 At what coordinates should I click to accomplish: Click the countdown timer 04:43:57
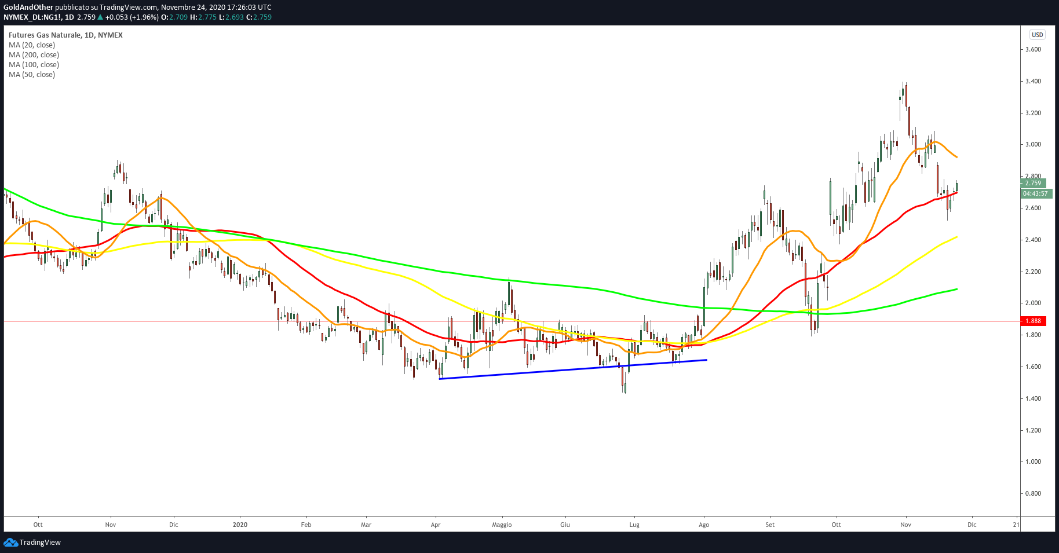tap(1035, 193)
